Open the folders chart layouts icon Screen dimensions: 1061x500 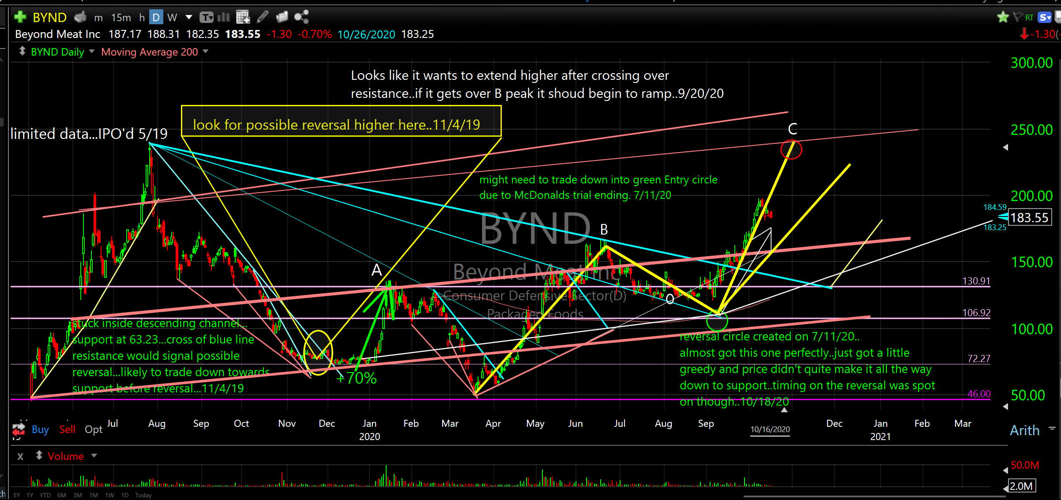(x=282, y=17)
